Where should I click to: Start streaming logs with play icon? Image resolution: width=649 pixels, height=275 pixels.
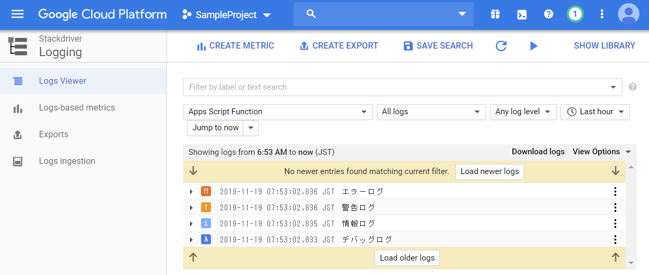[534, 46]
